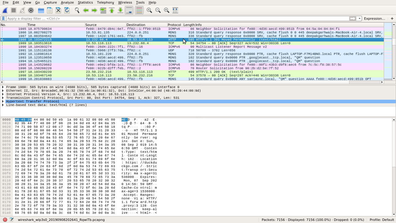Open capture options gear icon
Screen dimensions: 396x223
click(31, 10)
